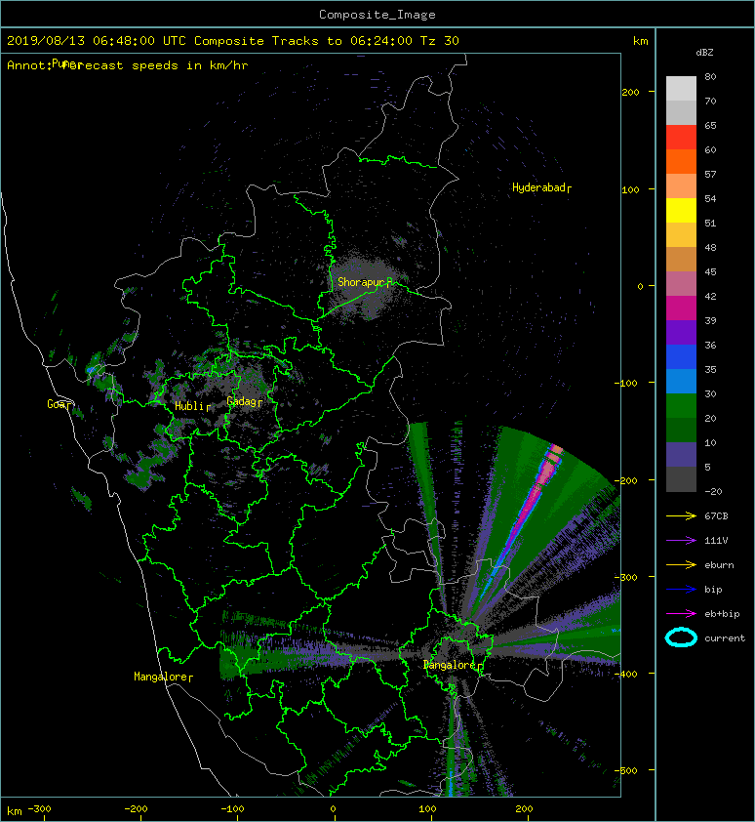Click the 80 value on the dBZ scale
Image resolution: width=755 pixels, height=822 pixels.
(710, 76)
